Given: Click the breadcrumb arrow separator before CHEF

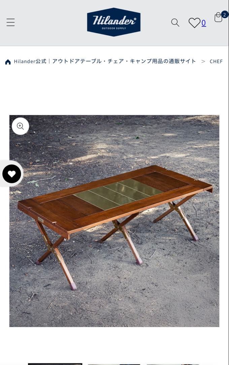Looking at the screenshot, I should (203, 62).
